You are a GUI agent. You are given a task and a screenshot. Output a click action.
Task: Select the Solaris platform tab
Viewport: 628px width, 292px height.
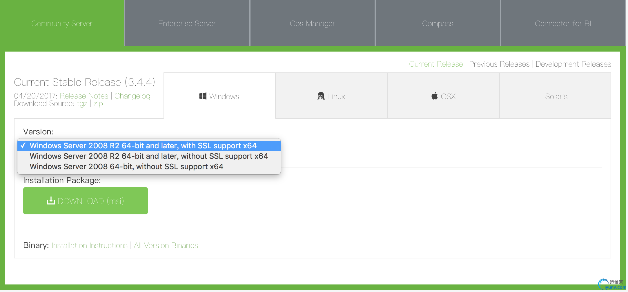555,96
